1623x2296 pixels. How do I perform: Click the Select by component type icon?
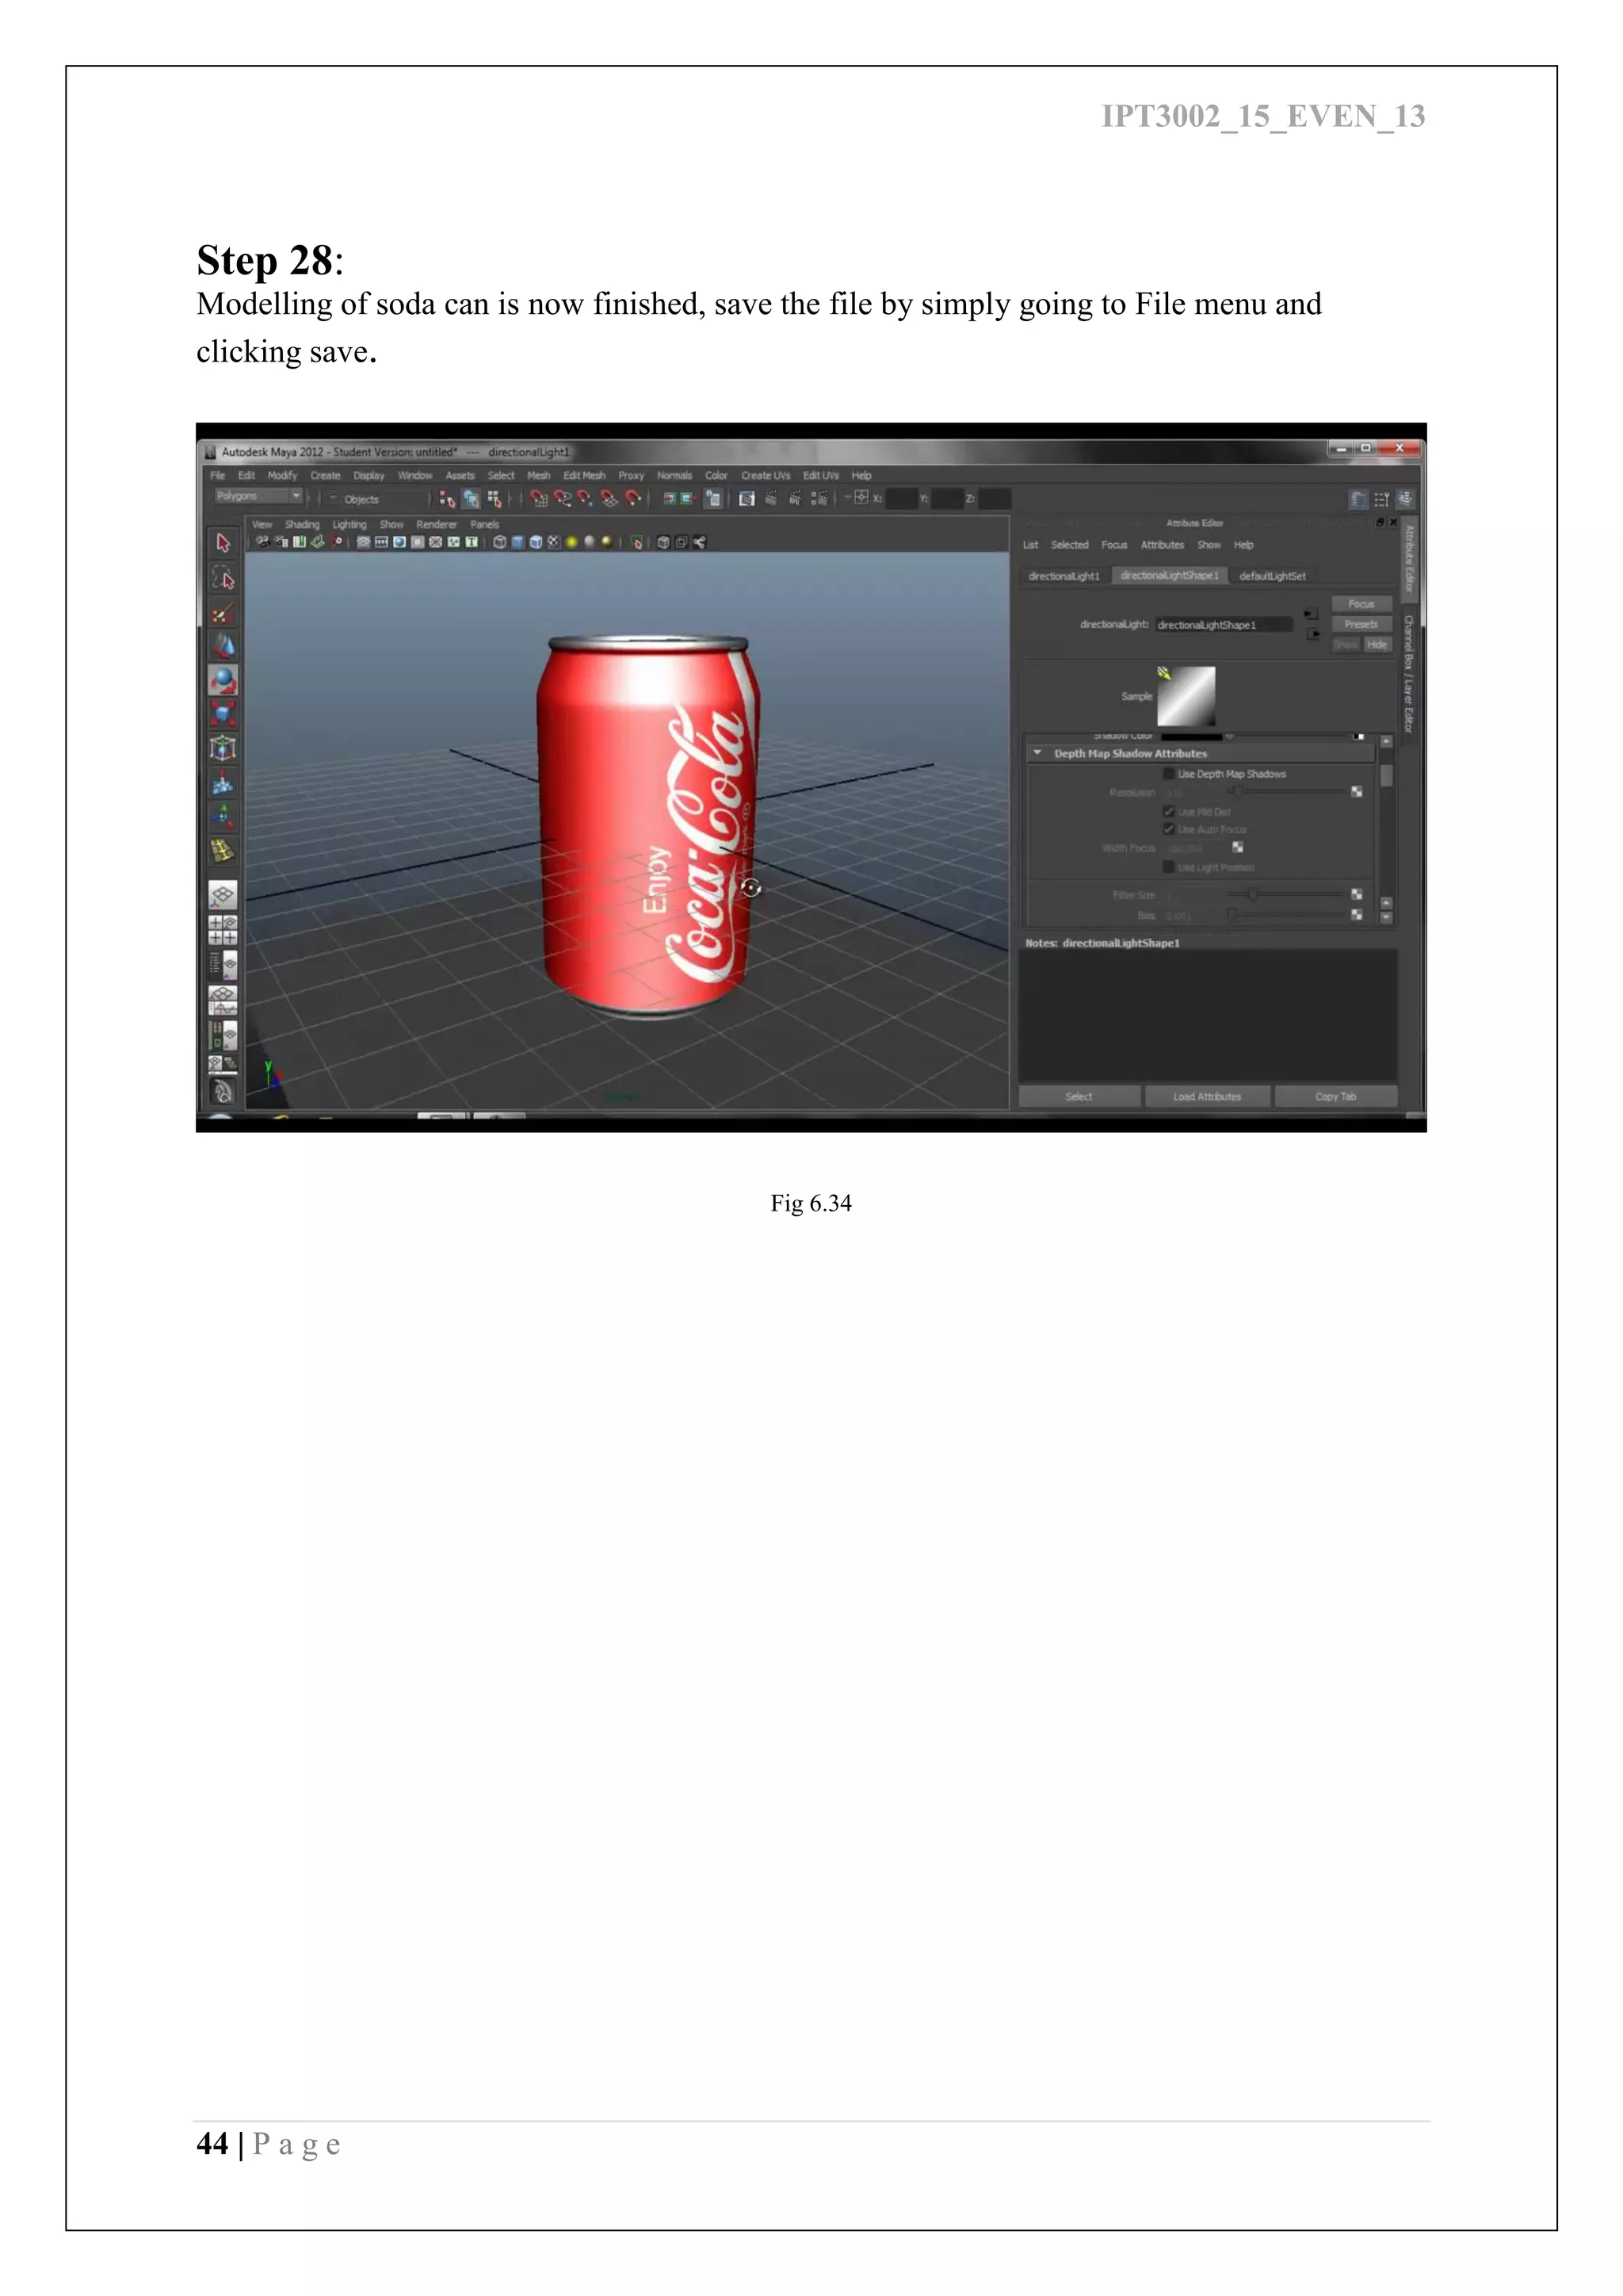[x=494, y=499]
